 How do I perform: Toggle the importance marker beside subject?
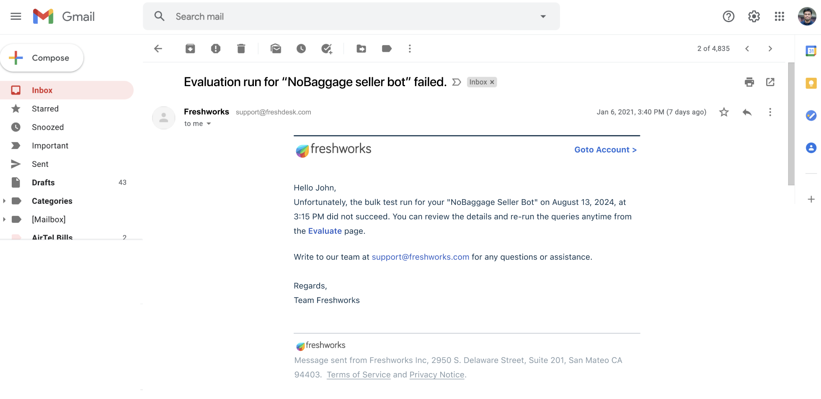tap(457, 82)
